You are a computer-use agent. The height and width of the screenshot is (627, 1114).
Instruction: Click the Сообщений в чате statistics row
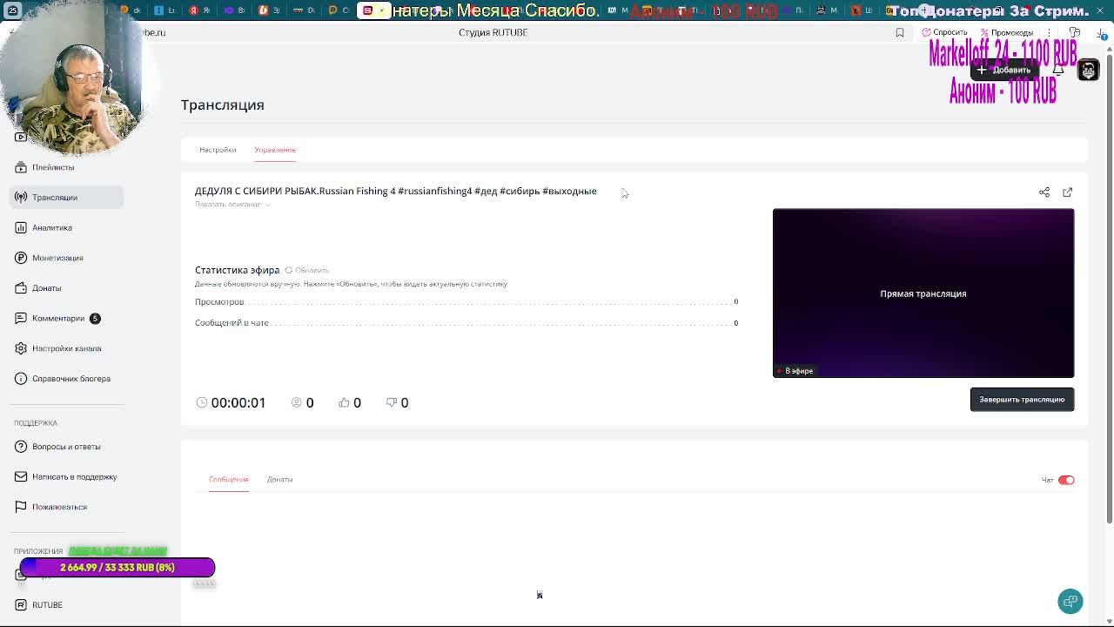[x=466, y=323]
